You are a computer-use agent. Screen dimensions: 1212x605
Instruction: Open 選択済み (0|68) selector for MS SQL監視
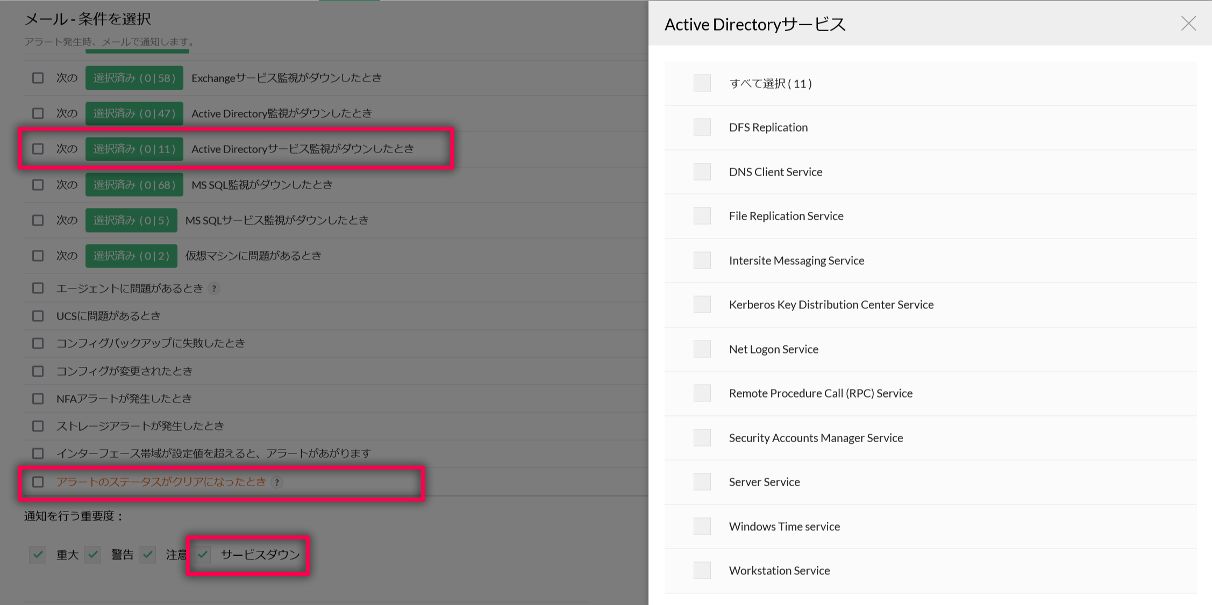[134, 185]
